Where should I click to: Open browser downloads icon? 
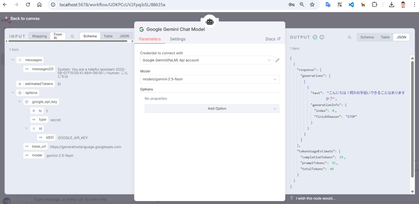click(391, 4)
